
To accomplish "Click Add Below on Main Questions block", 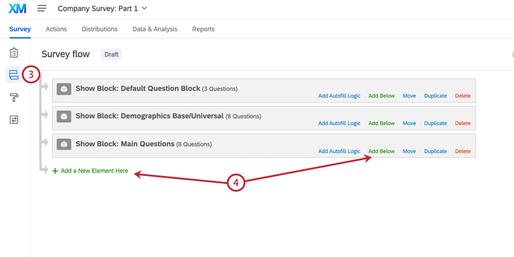I will 382,151.
